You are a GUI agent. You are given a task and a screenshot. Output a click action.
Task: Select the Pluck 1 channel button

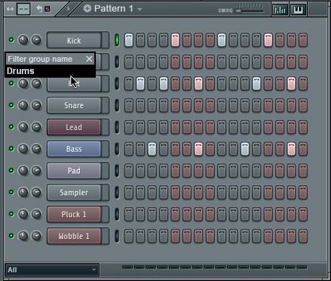pos(74,214)
